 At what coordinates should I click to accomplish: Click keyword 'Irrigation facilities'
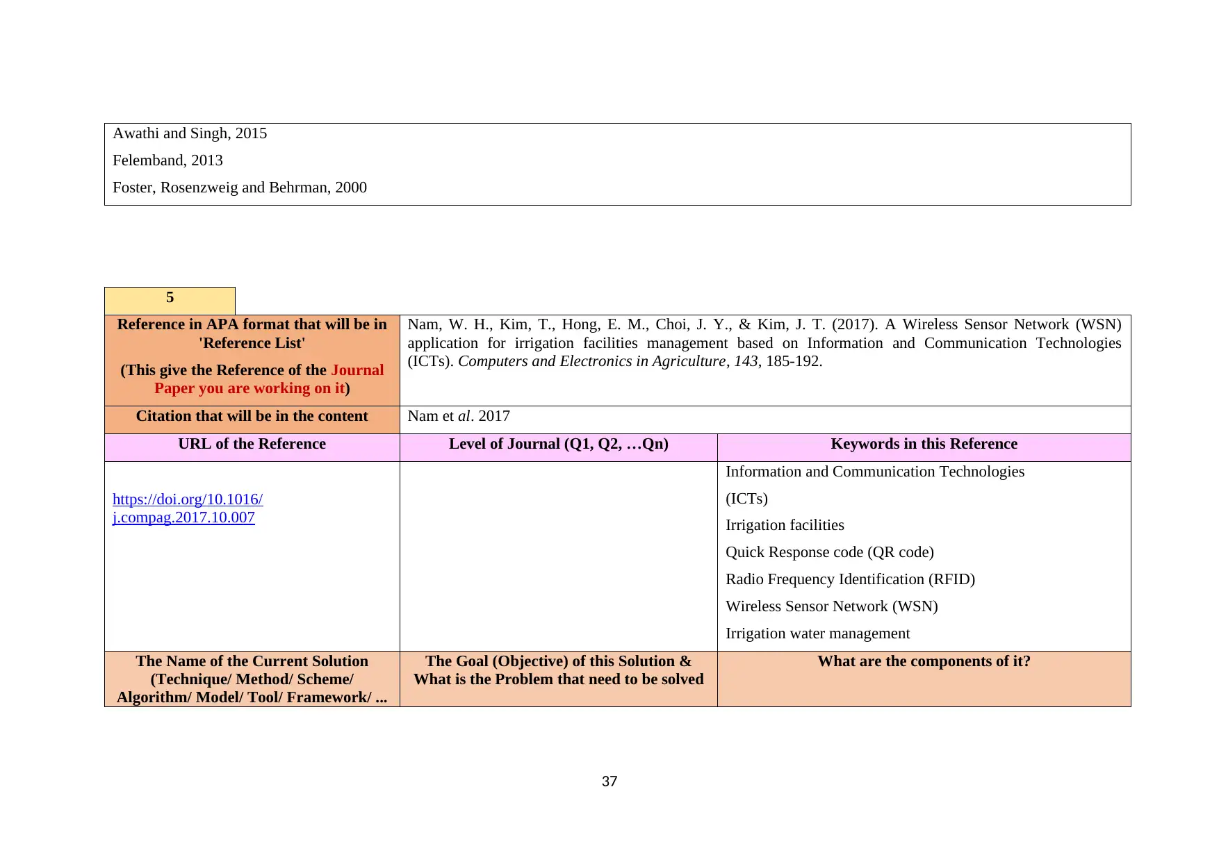[x=785, y=525]
